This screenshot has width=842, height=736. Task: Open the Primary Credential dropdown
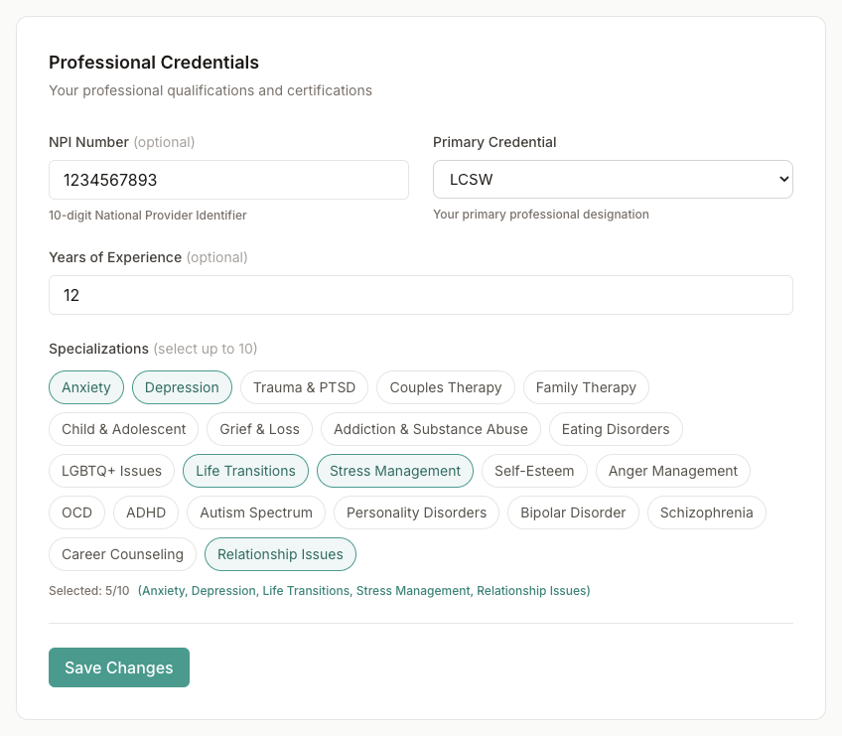613,180
